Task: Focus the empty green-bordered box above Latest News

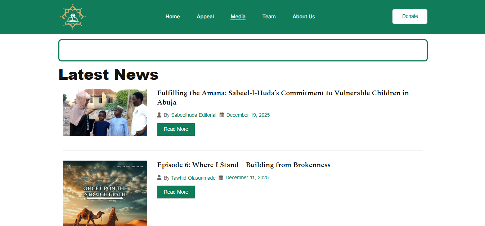Action: tap(243, 50)
